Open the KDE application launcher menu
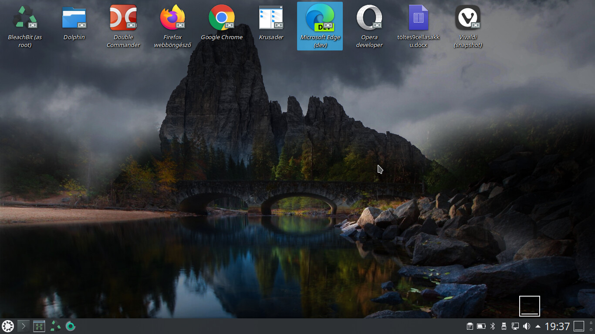 tap(8, 326)
